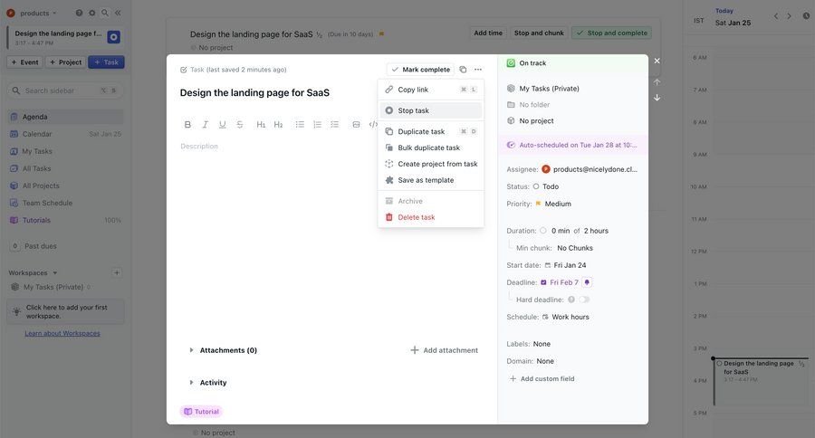Click Stop and chunk button
This screenshot has width=815, height=438.
pyautogui.click(x=539, y=33)
